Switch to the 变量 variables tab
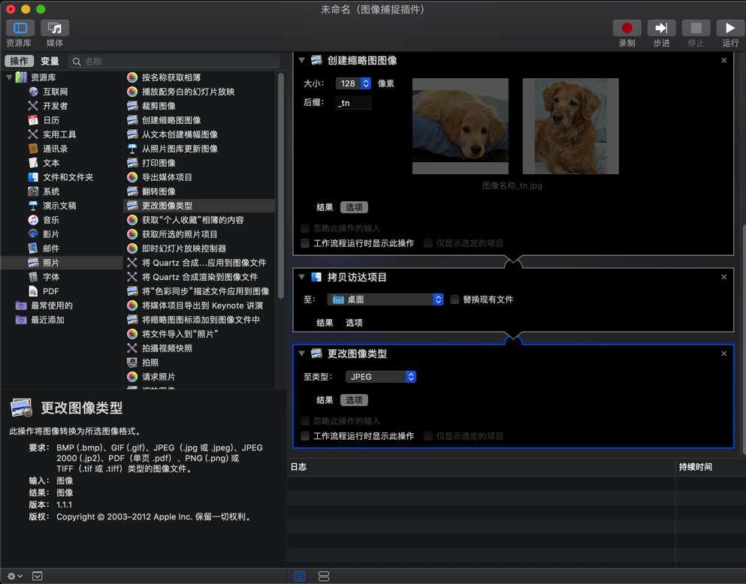 tap(50, 62)
